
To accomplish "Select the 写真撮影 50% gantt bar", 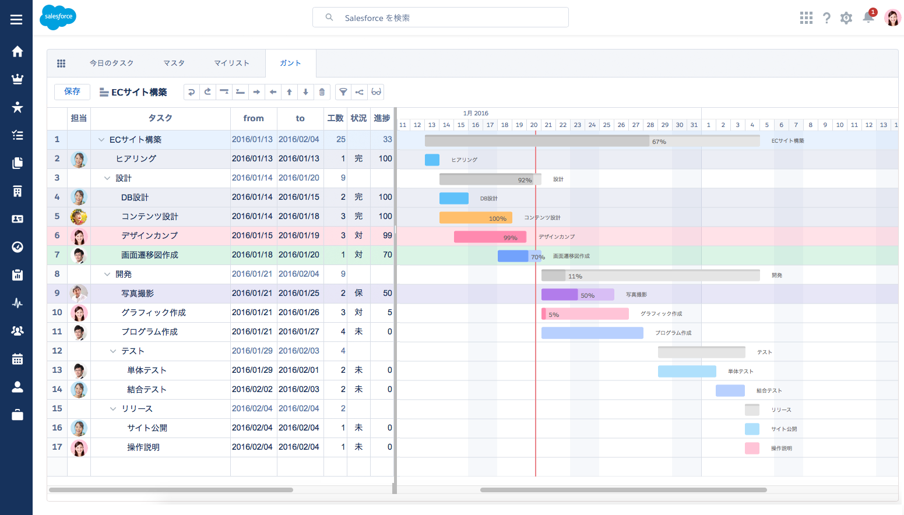I will coord(578,294).
